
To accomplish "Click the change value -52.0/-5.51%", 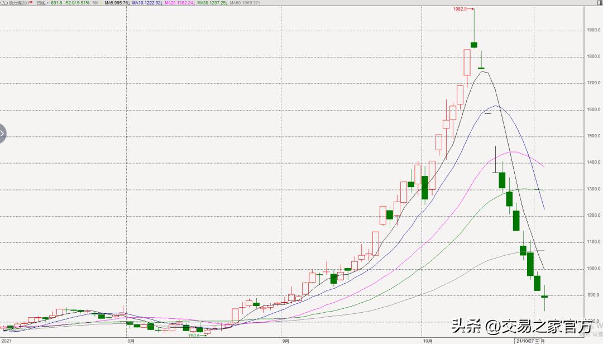I will click(x=76, y=3).
